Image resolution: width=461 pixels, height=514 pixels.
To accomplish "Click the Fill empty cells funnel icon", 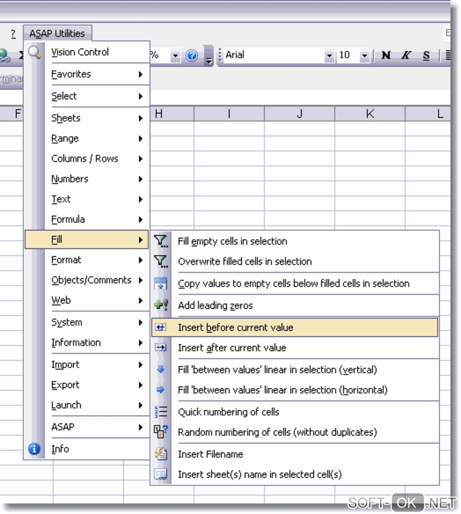I will (x=161, y=241).
